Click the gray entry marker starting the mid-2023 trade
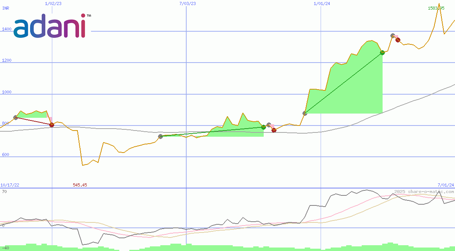 [x=161, y=136]
